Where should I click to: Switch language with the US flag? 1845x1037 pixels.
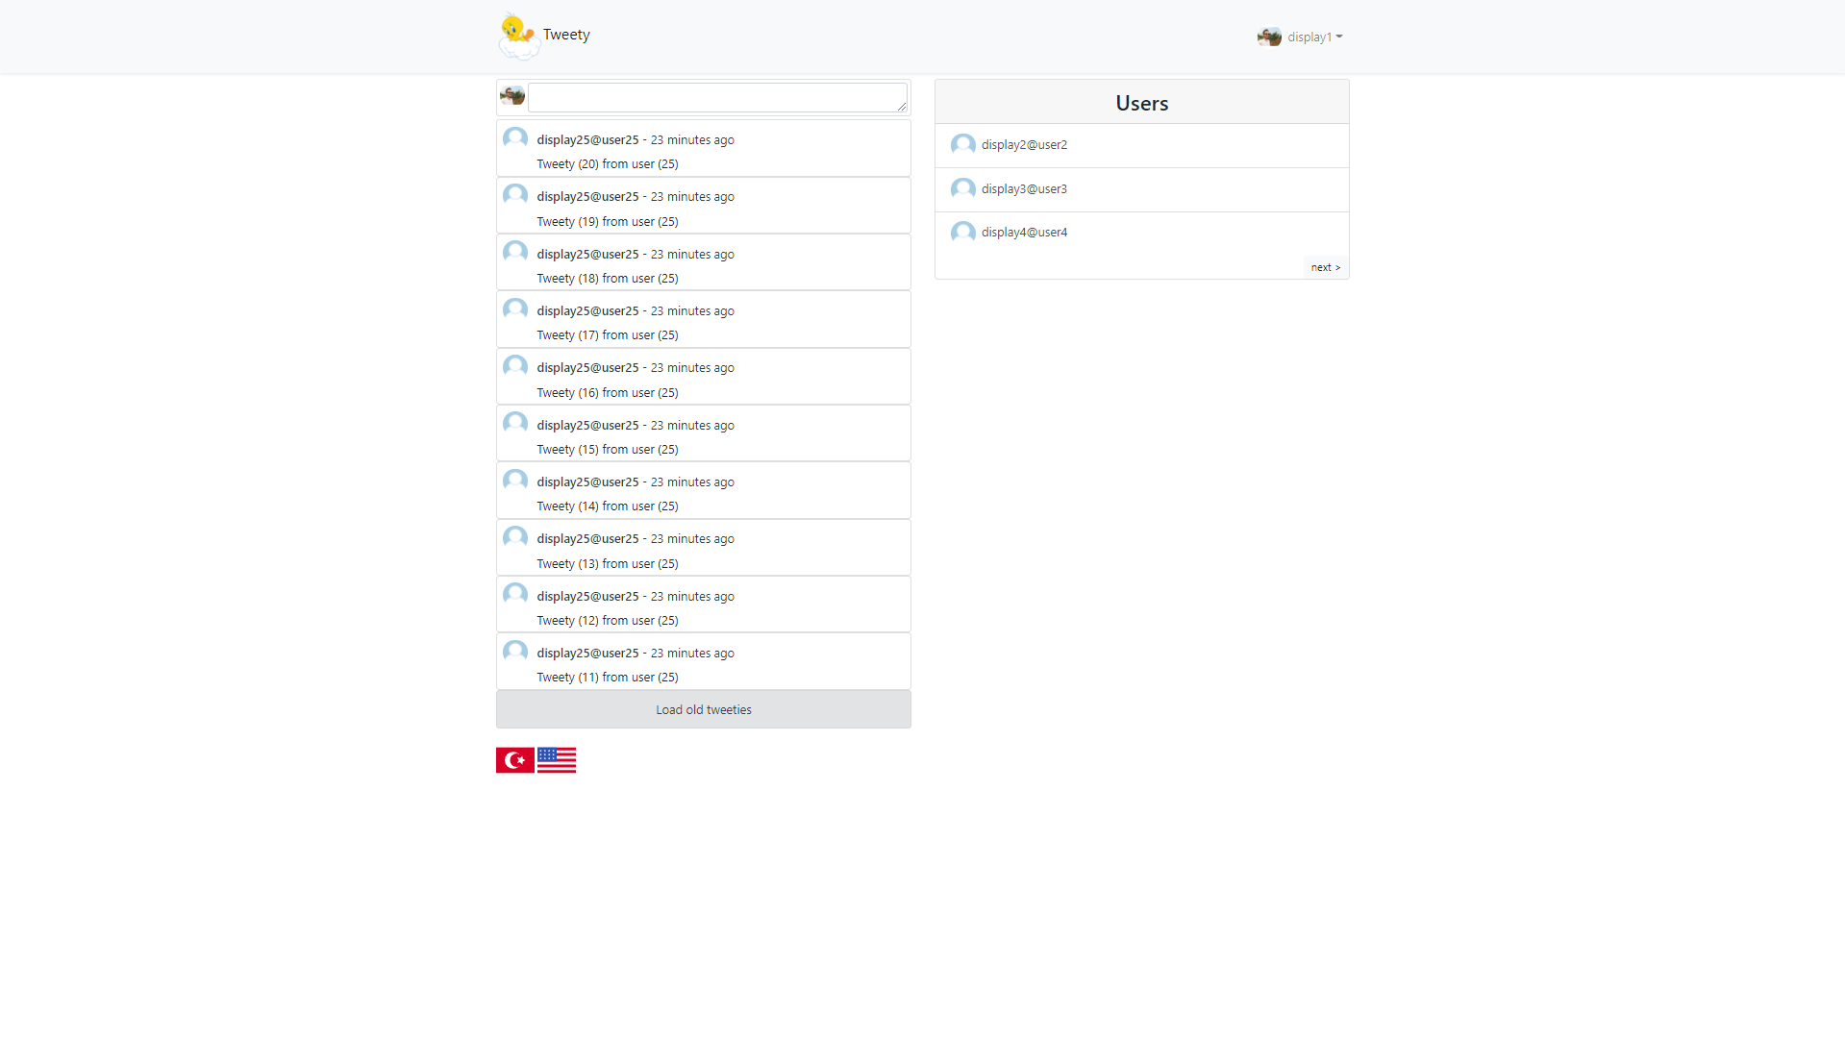point(556,760)
